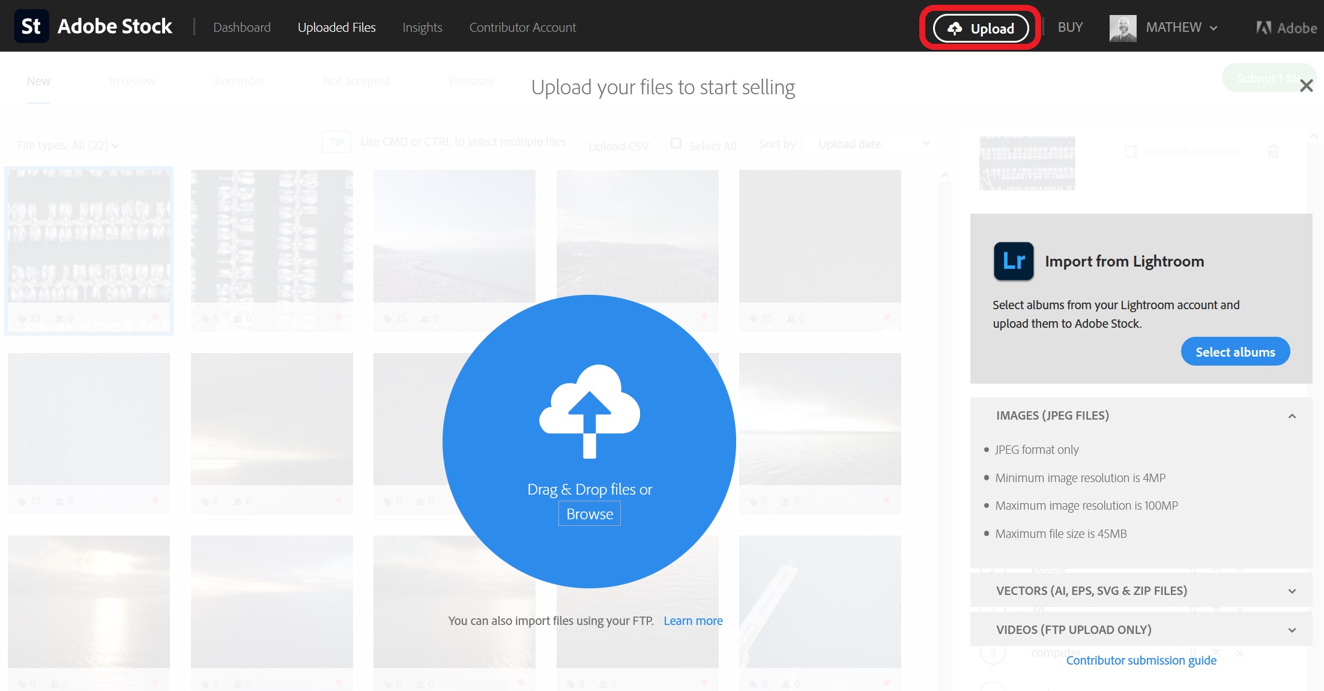This screenshot has height=691, width=1324.
Task: Click the Select albums button
Action: tap(1235, 352)
